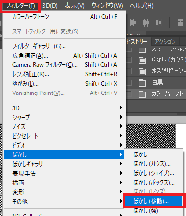The image size is (186, 216).
Task: Set history brush source box for ぼかし (ガウス)
Action: (129, 60)
